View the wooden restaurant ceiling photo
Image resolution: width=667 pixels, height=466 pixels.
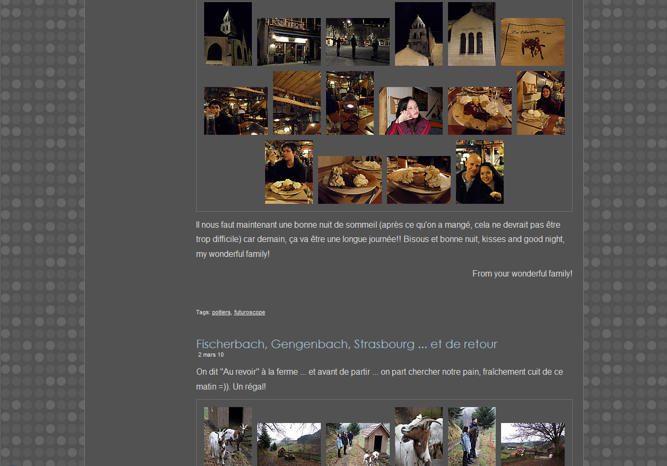point(296,103)
